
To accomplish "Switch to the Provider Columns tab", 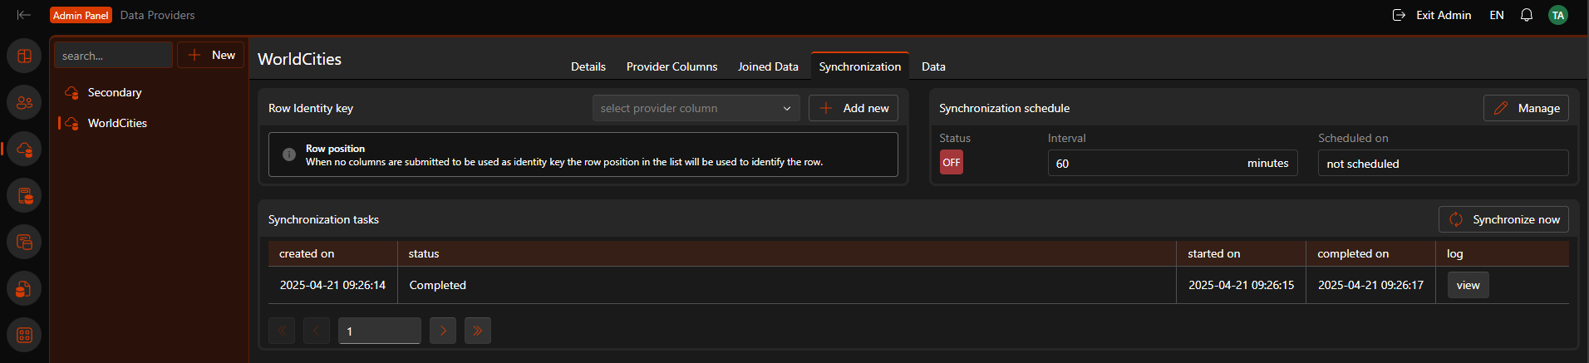I will coord(672,66).
